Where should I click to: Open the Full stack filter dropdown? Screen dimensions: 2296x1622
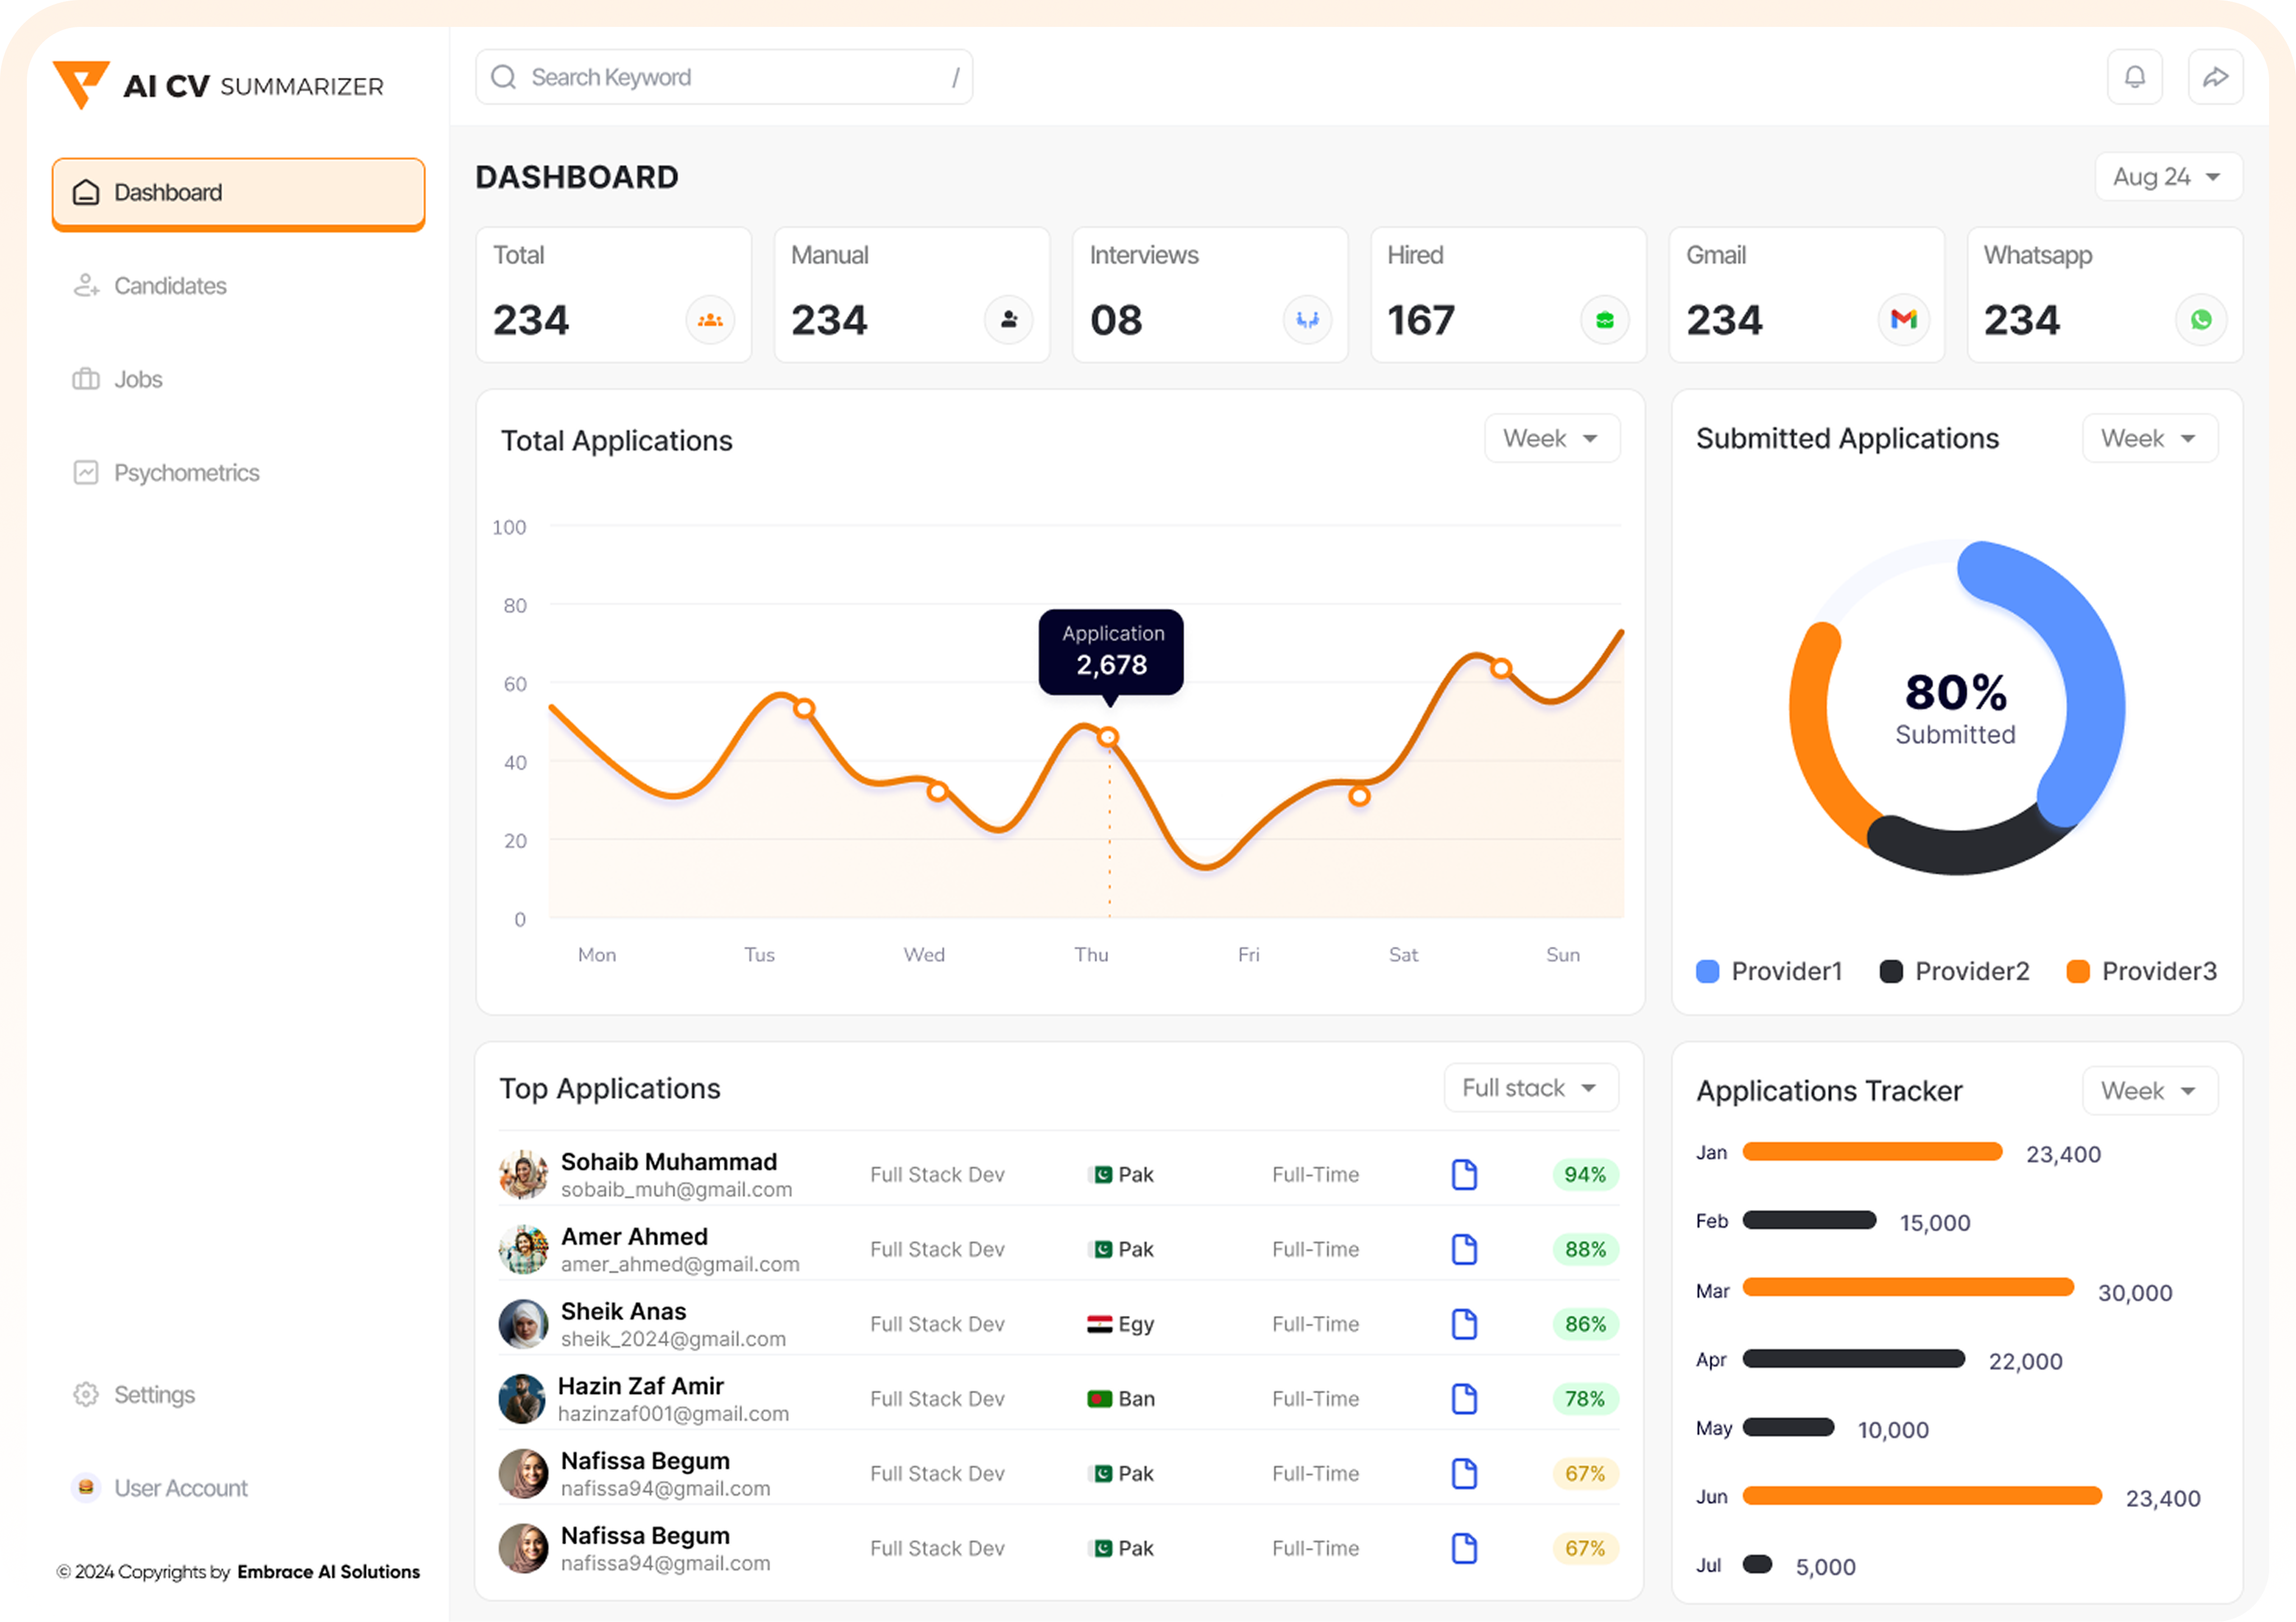coord(1530,1087)
